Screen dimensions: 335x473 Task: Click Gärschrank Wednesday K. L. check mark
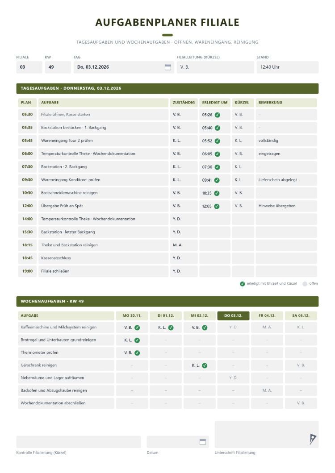click(x=205, y=365)
